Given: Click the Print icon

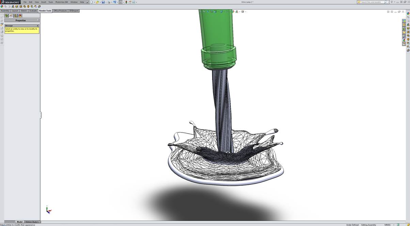Looking at the screenshot, I should pyautogui.click(x=109, y=2).
